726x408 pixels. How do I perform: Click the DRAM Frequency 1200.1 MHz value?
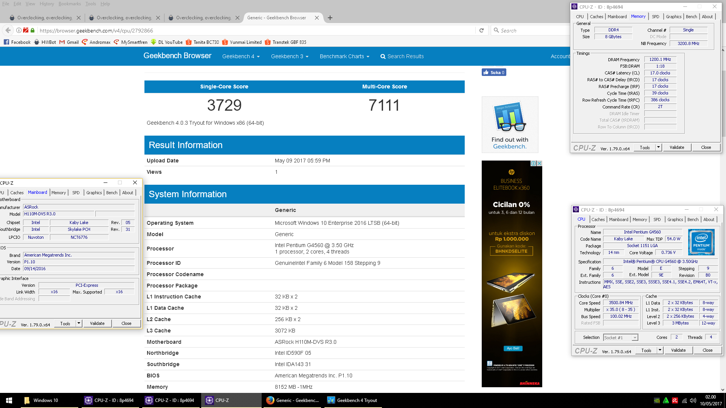660,59
